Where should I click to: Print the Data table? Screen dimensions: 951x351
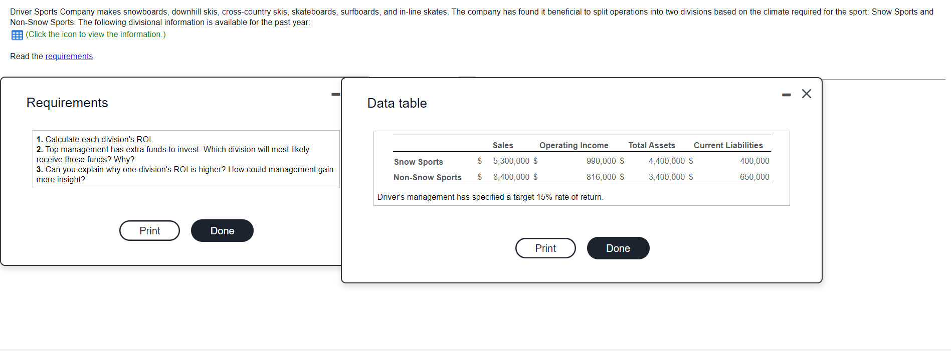click(x=545, y=248)
